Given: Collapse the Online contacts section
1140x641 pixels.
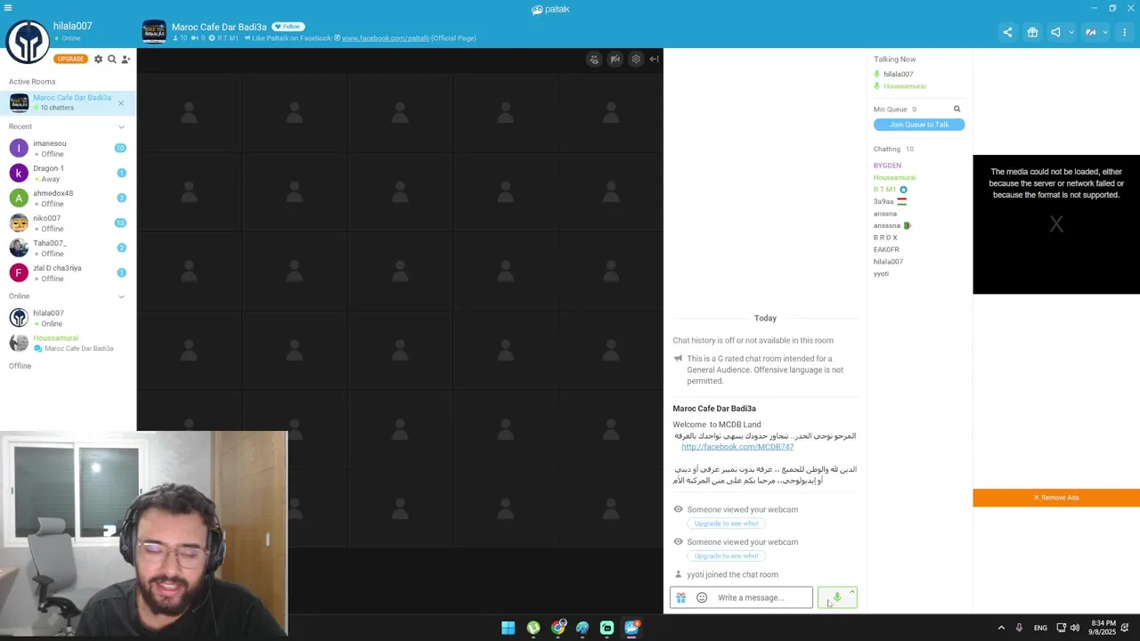Looking at the screenshot, I should click(121, 296).
